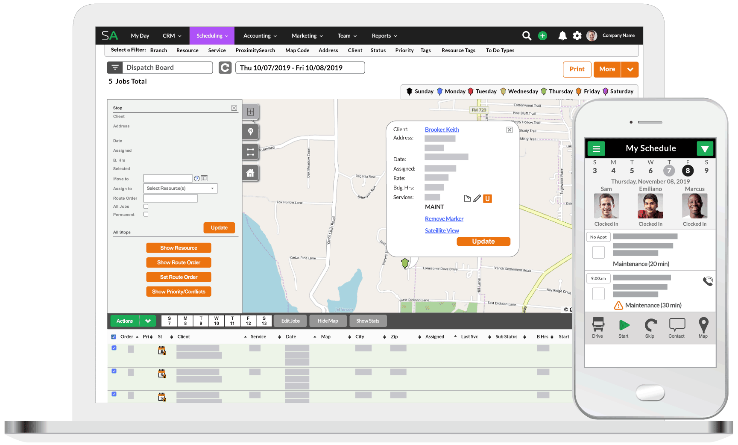Expand the Reports menu
The width and height of the screenshot is (738, 445).
[384, 36]
